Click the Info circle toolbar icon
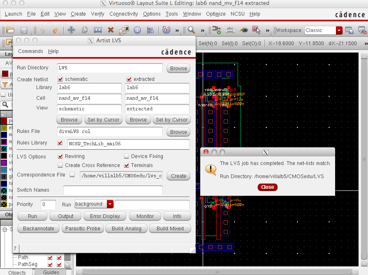368x275 pixels. [x=137, y=30]
